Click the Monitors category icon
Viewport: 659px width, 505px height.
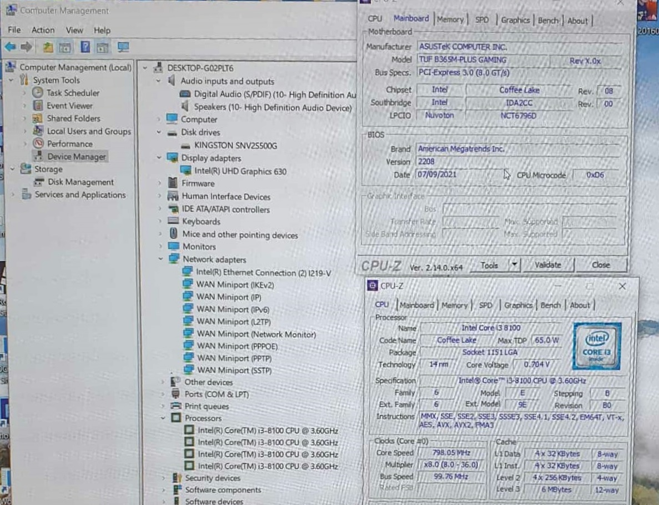click(x=174, y=246)
